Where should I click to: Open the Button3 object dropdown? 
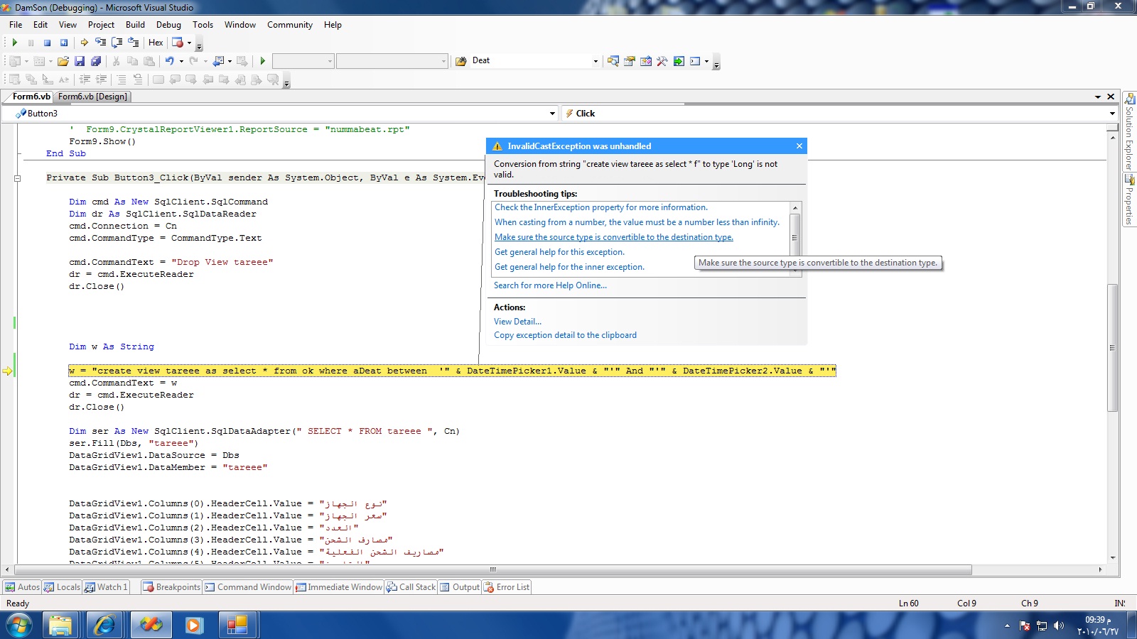552,114
